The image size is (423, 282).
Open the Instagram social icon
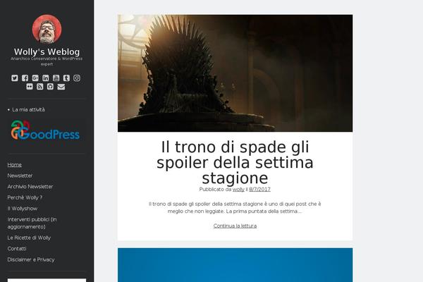click(77, 78)
